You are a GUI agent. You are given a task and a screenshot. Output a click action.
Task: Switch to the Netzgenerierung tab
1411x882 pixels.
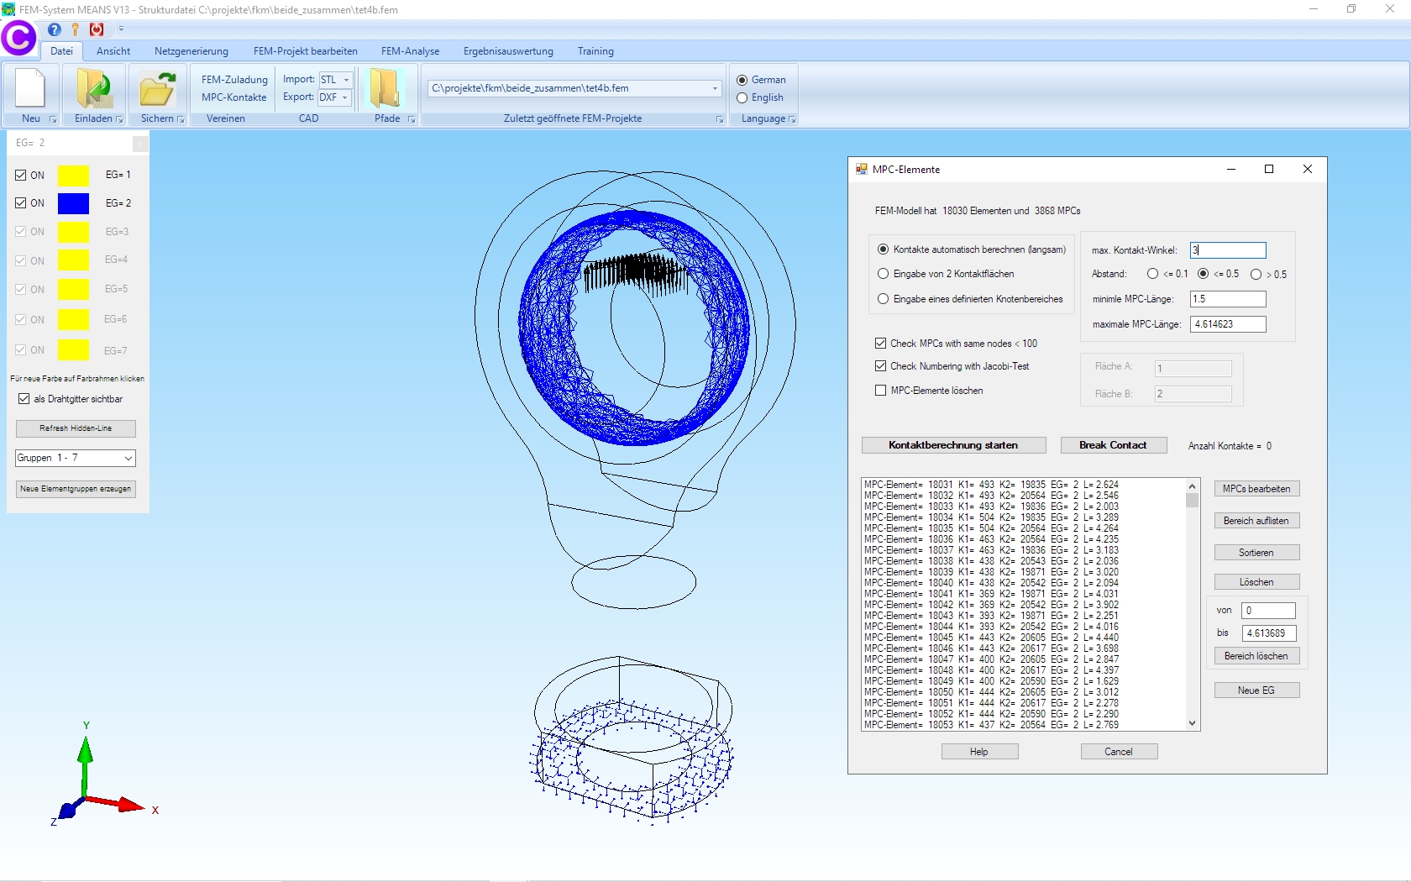click(x=191, y=51)
